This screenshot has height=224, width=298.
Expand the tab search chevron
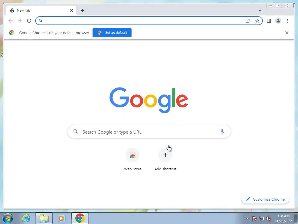click(x=260, y=10)
